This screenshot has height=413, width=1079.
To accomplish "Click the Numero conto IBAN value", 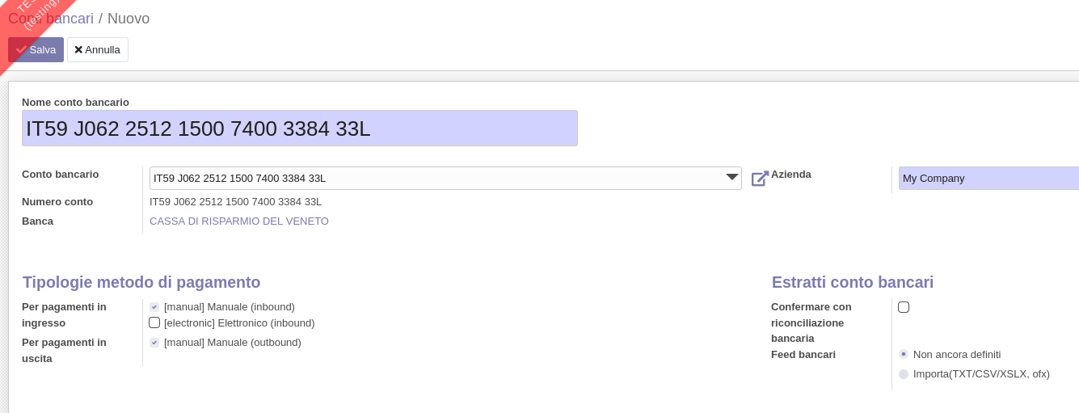I will coord(235,201).
